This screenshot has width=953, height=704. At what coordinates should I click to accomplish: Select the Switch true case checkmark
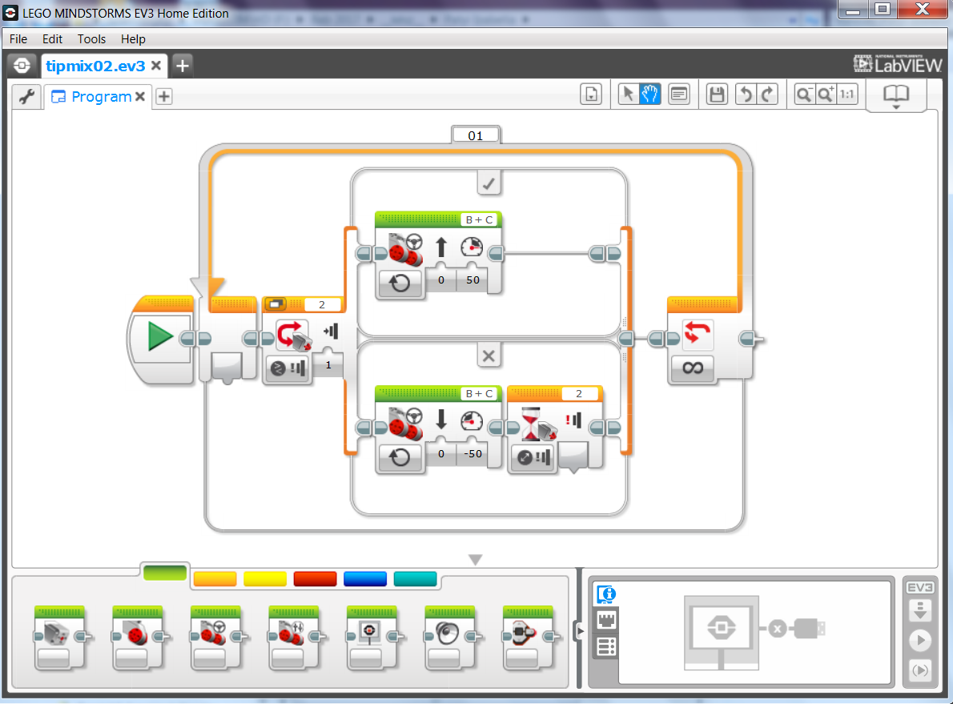pos(489,183)
